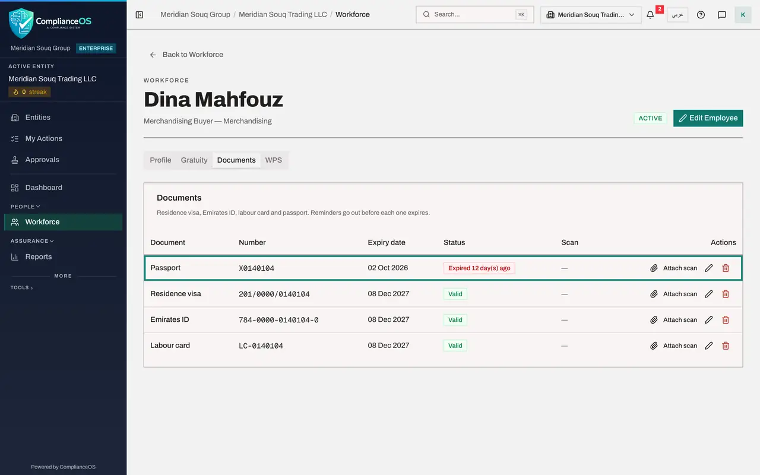Open Reports in sidebar

pos(63,257)
